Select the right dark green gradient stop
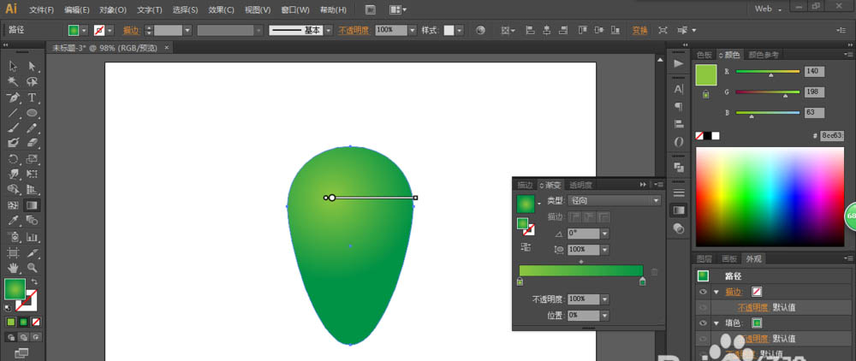The height and width of the screenshot is (361, 856). pyautogui.click(x=643, y=281)
